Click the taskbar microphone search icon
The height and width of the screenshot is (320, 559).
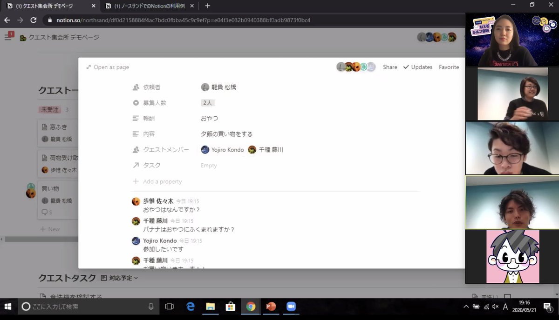(x=151, y=307)
